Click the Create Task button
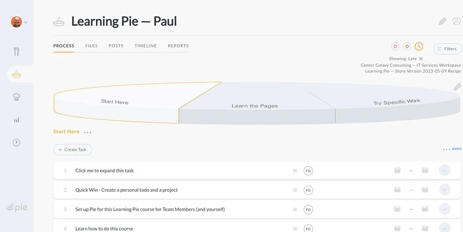463x232 pixels. coord(73,150)
